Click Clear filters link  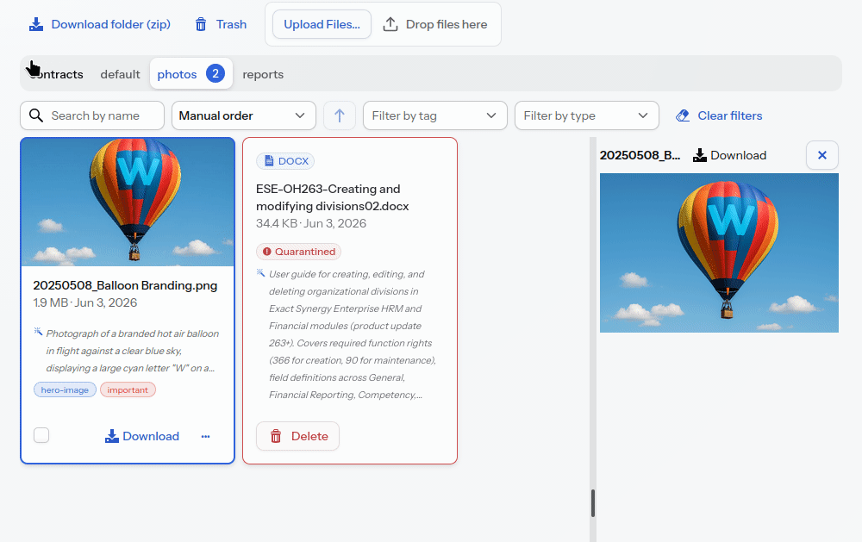[x=719, y=115]
